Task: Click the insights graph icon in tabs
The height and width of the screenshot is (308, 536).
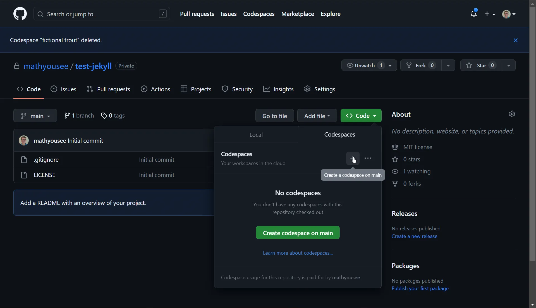Action: (267, 89)
